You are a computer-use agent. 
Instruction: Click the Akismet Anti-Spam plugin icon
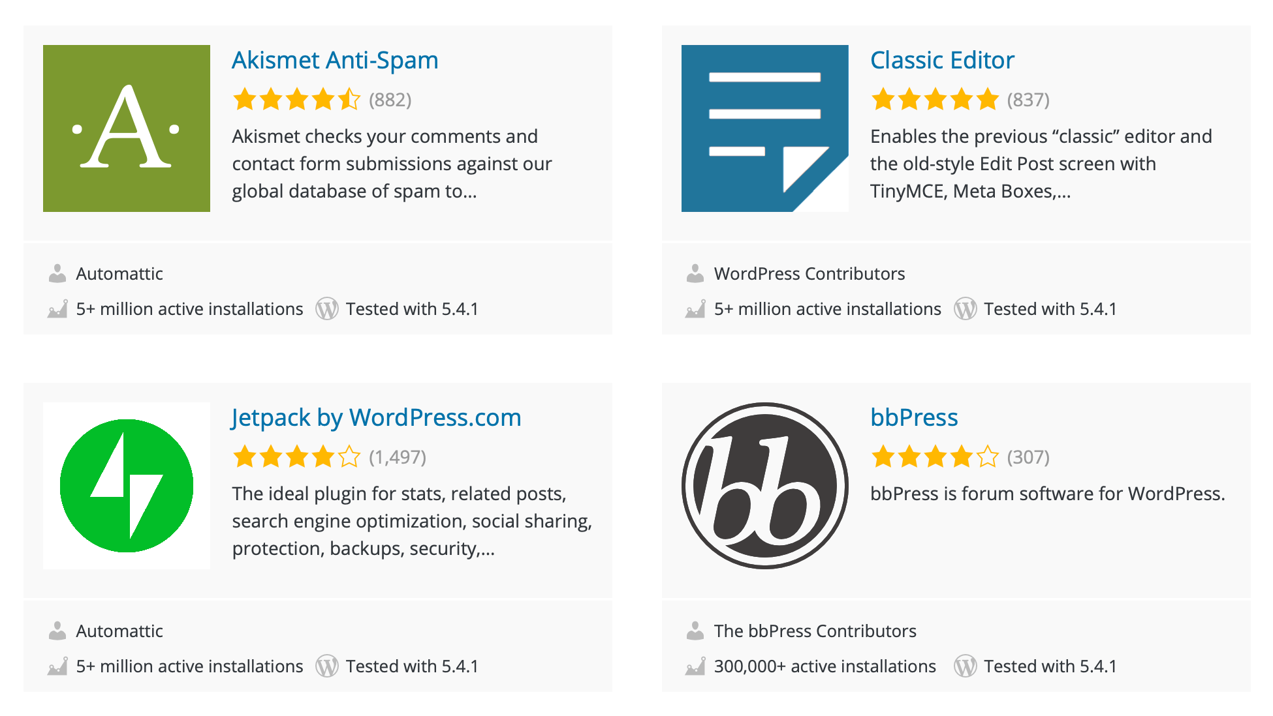pyautogui.click(x=126, y=128)
